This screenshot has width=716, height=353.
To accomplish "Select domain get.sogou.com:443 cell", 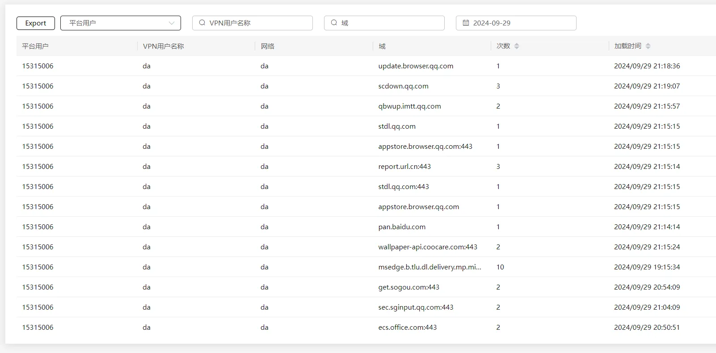I will pos(409,287).
